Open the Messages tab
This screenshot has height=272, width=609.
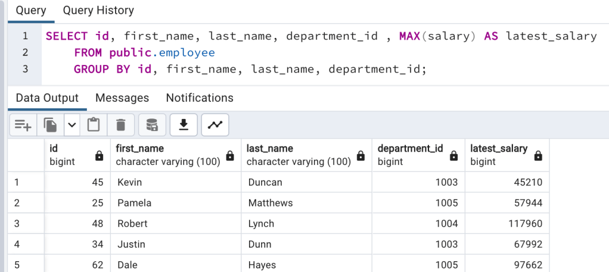click(x=122, y=98)
